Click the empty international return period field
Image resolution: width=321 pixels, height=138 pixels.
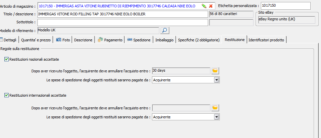point(181,108)
